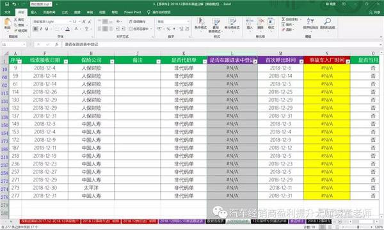Click the Cut scissors icon
This screenshot has width=384, height=230.
pos(15,20)
